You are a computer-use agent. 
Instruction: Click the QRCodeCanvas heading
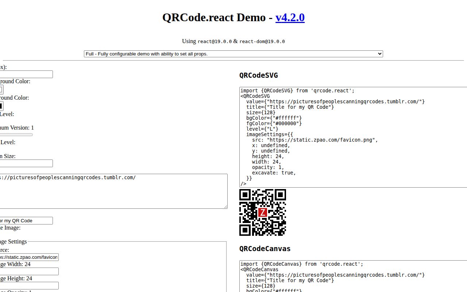coord(265,249)
